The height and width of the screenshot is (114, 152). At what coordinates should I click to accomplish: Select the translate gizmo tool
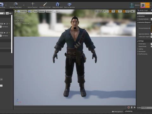coord(97,11)
